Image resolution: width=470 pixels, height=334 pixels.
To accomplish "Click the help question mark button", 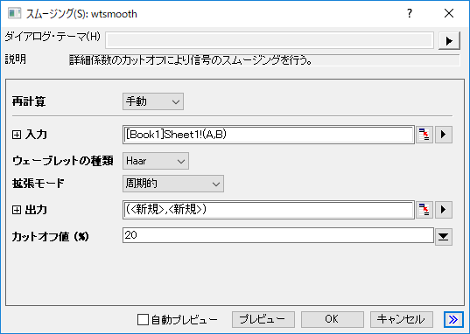I will (410, 13).
